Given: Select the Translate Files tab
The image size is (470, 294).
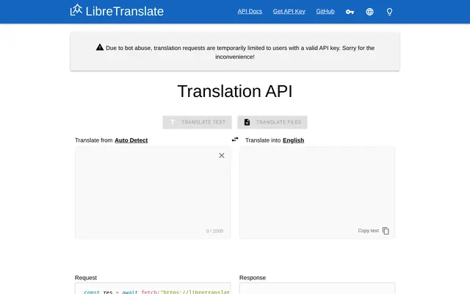Looking at the screenshot, I should coord(272,122).
